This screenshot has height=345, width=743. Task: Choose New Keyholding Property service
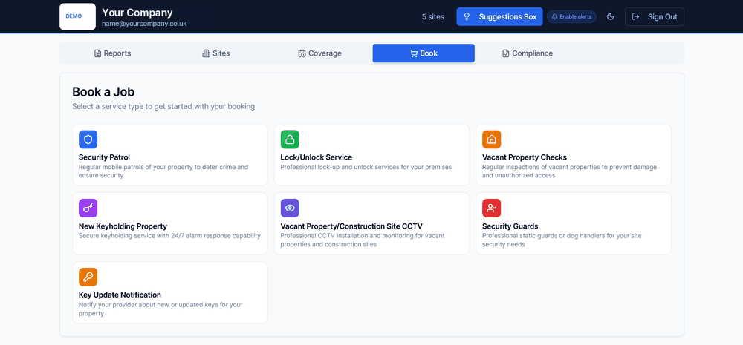coord(170,223)
